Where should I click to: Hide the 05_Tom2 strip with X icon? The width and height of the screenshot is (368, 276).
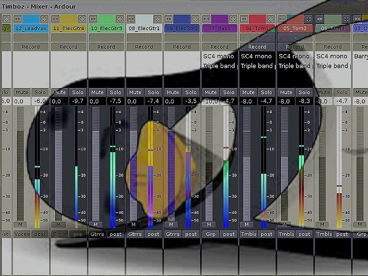coord(309,19)
